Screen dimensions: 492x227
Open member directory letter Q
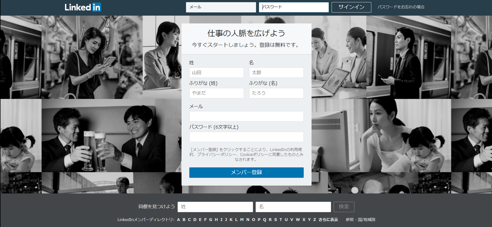point(264,220)
